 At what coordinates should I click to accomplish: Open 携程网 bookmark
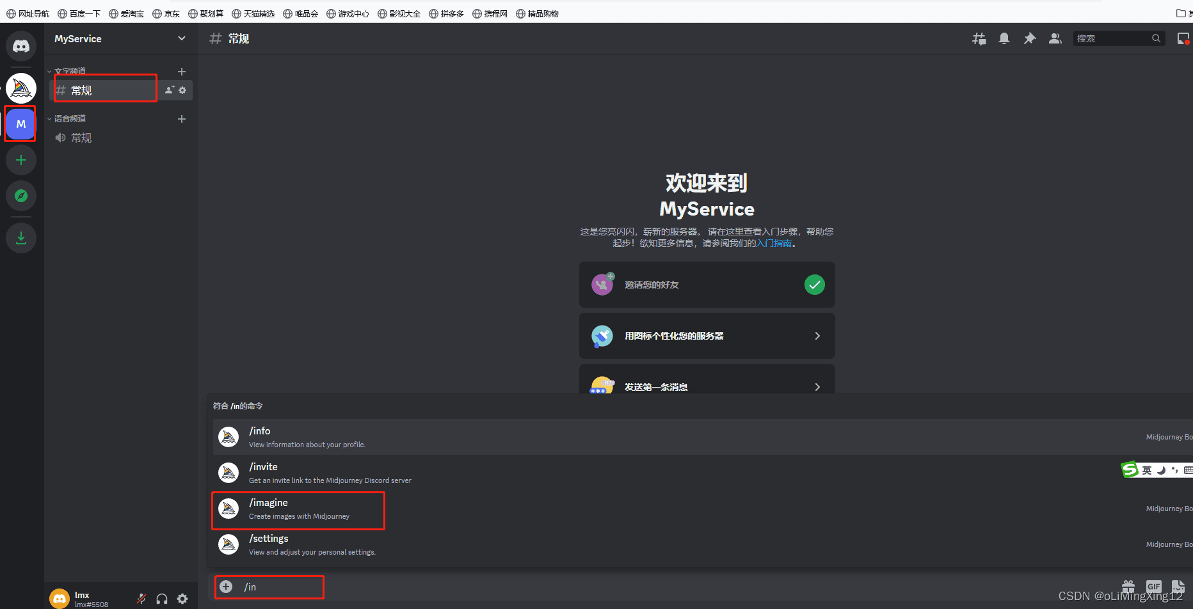tap(490, 13)
